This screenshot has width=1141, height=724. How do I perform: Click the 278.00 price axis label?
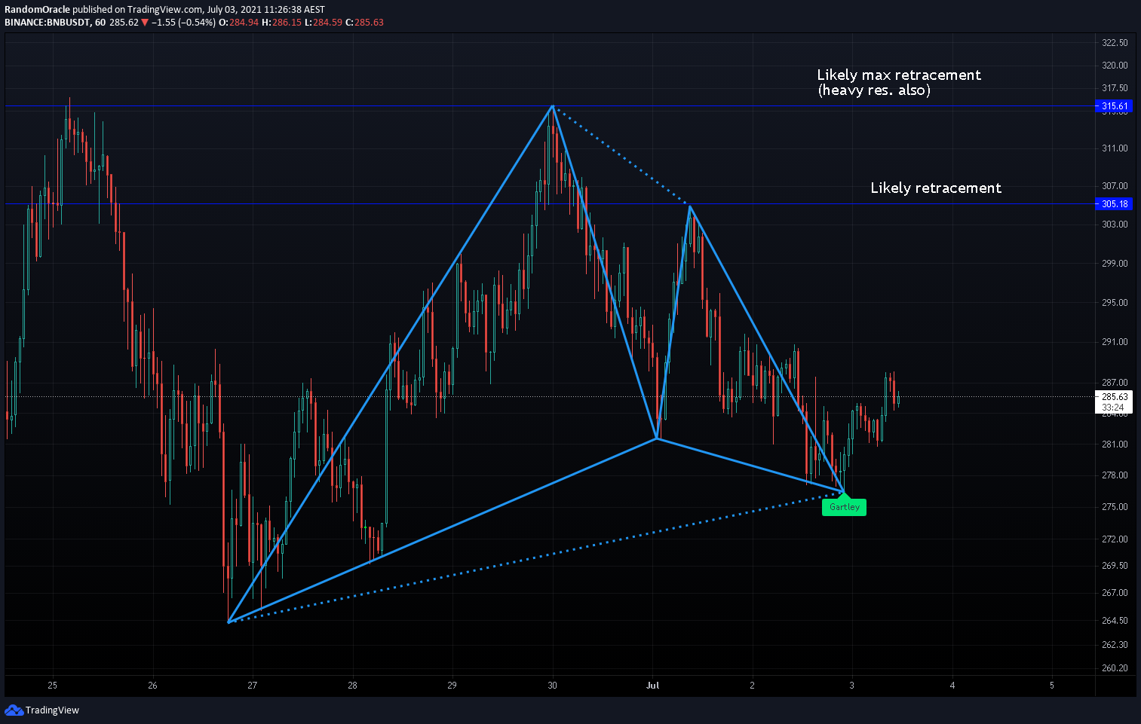pyautogui.click(x=1115, y=475)
